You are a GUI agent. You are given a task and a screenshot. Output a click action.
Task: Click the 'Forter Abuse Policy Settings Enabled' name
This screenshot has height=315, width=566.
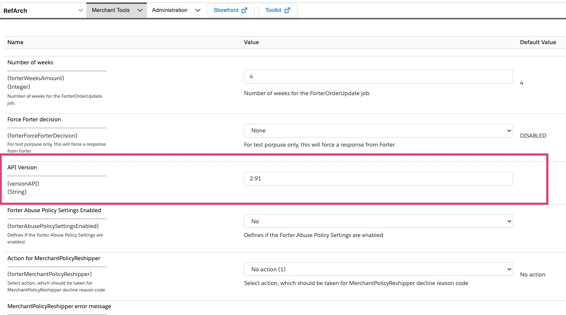click(54, 210)
